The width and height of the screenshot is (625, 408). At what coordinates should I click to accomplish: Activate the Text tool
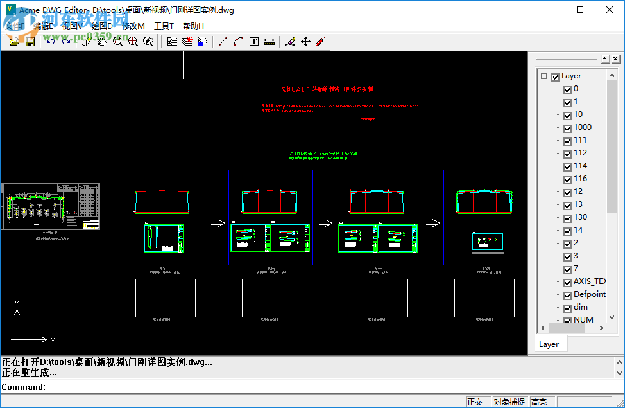point(254,40)
